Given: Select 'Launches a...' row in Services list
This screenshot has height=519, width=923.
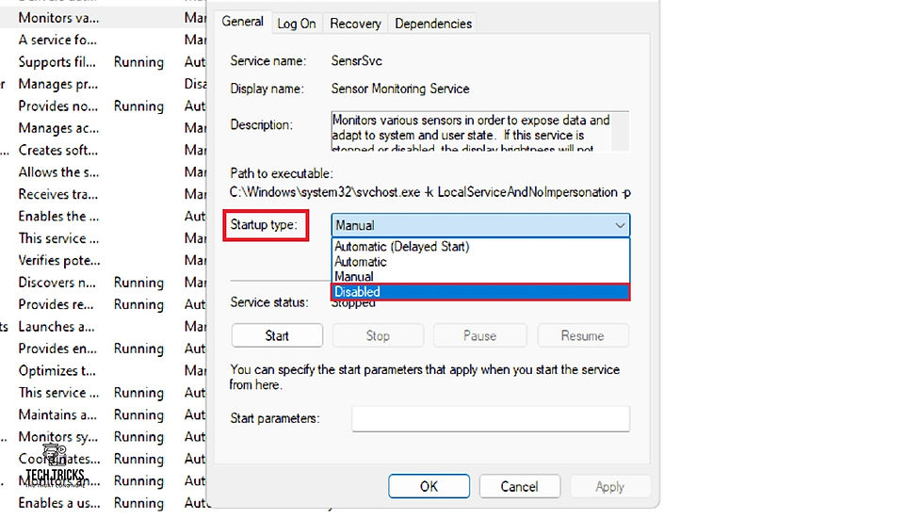Looking at the screenshot, I should tap(103, 327).
